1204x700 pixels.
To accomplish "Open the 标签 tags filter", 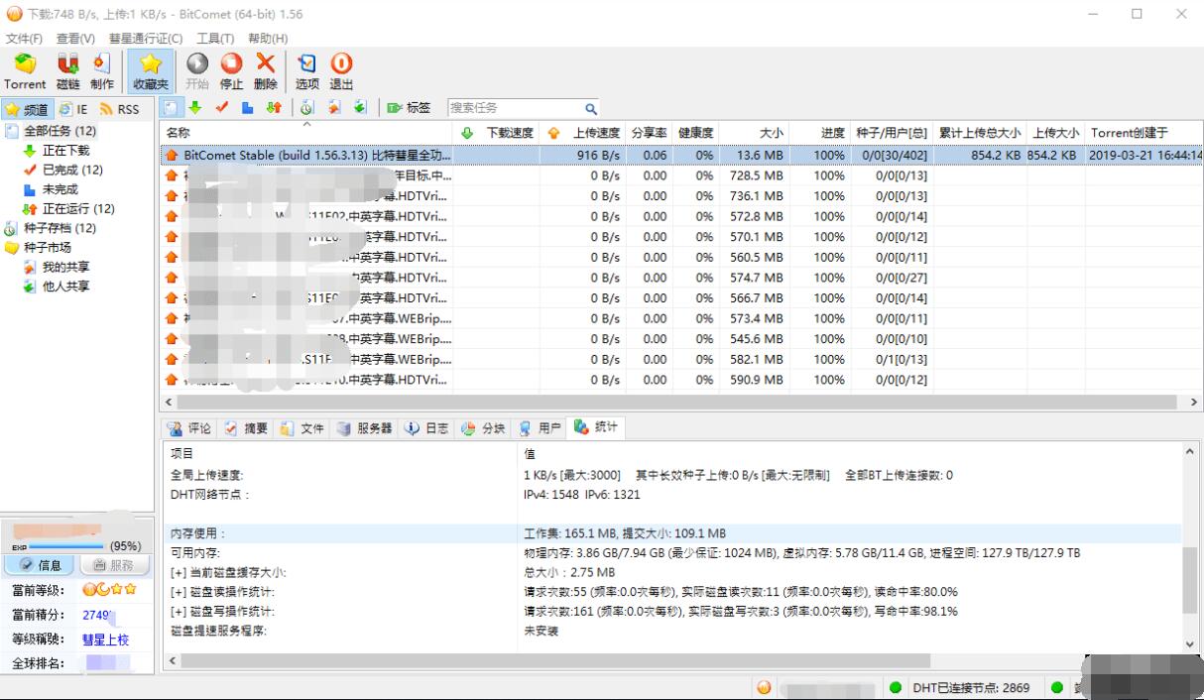I will click(409, 108).
